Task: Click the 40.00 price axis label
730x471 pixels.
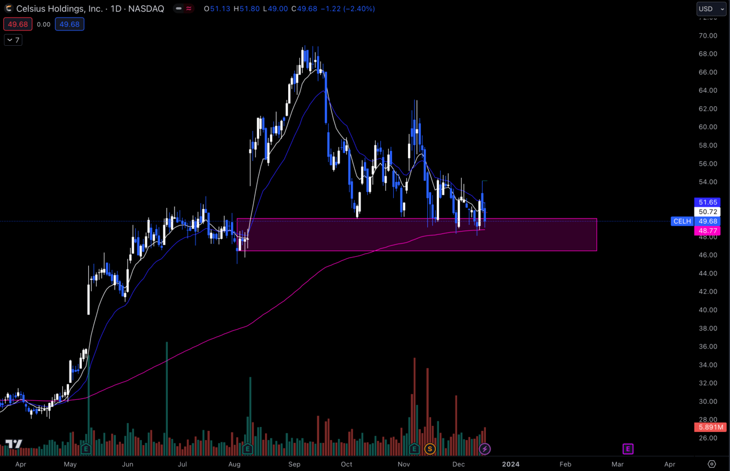Action: tap(708, 310)
